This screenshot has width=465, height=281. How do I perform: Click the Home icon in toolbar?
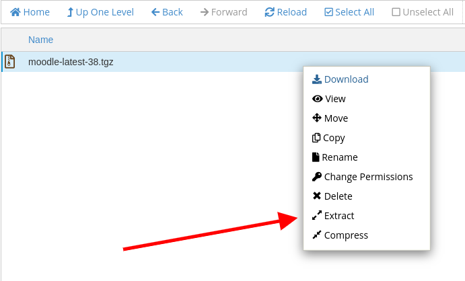pyautogui.click(x=15, y=12)
